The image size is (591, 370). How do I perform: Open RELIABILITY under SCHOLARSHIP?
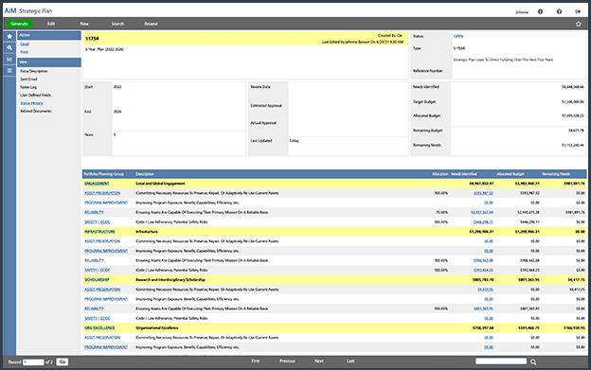coord(94,308)
